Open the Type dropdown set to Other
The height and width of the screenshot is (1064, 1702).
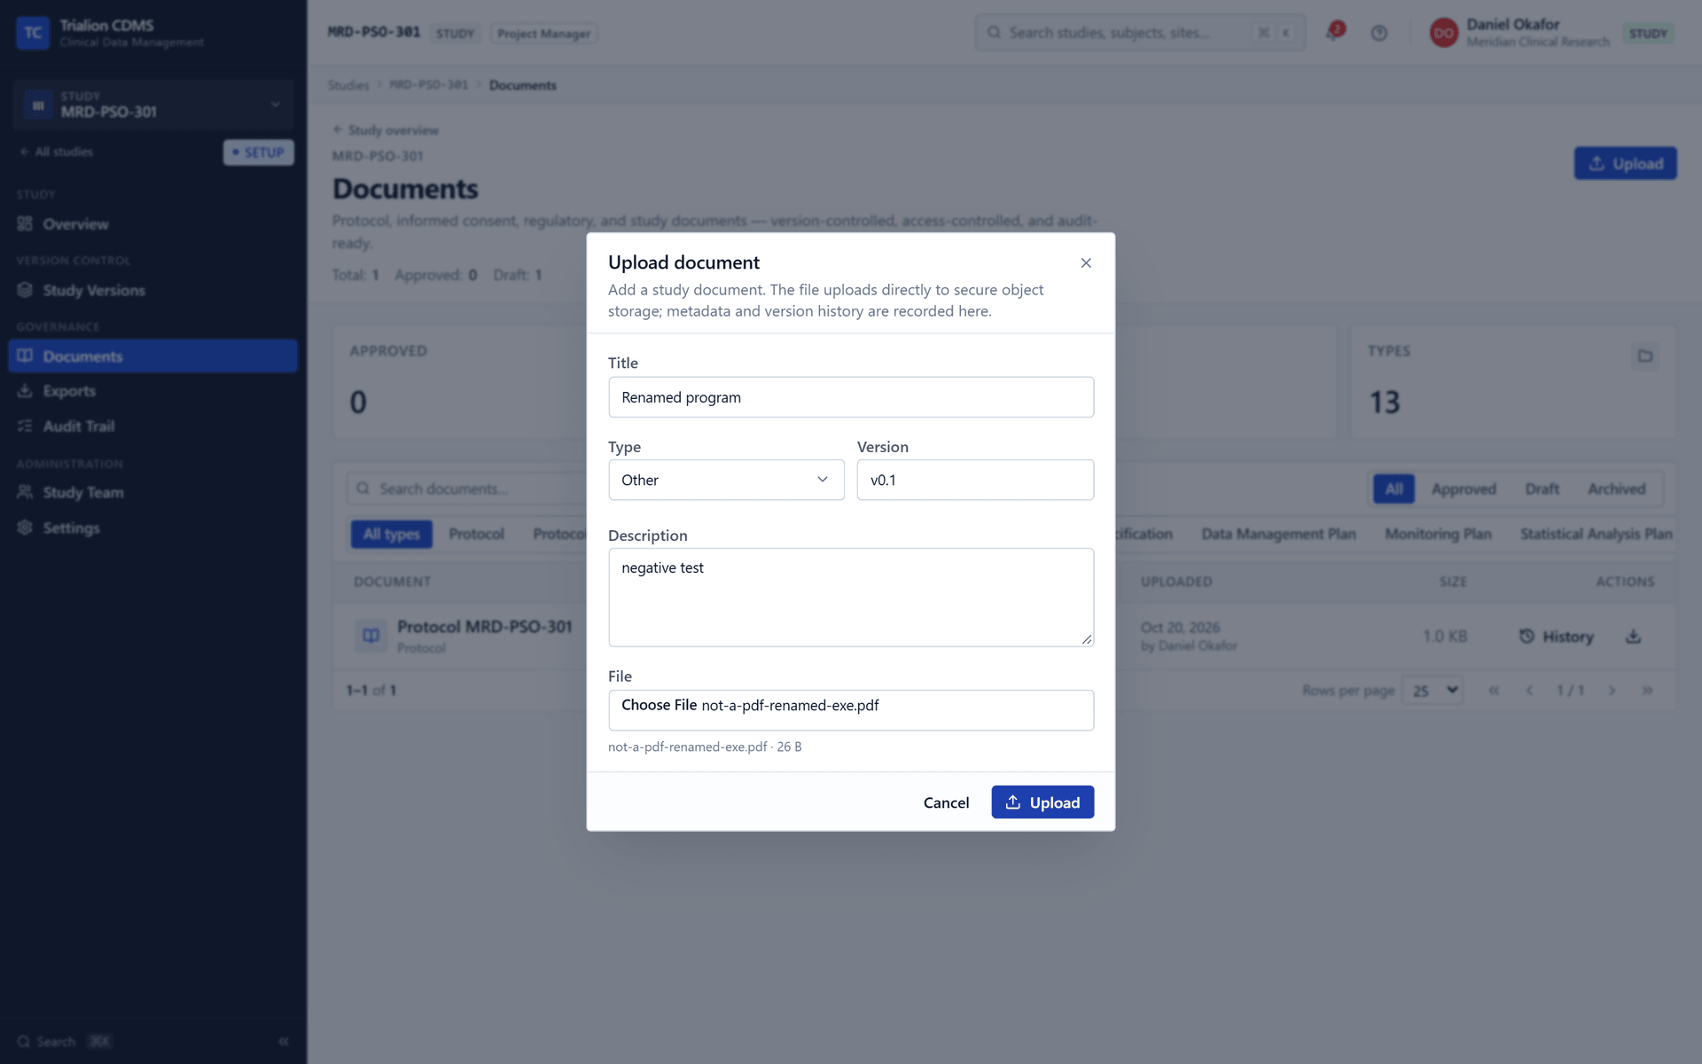(726, 480)
